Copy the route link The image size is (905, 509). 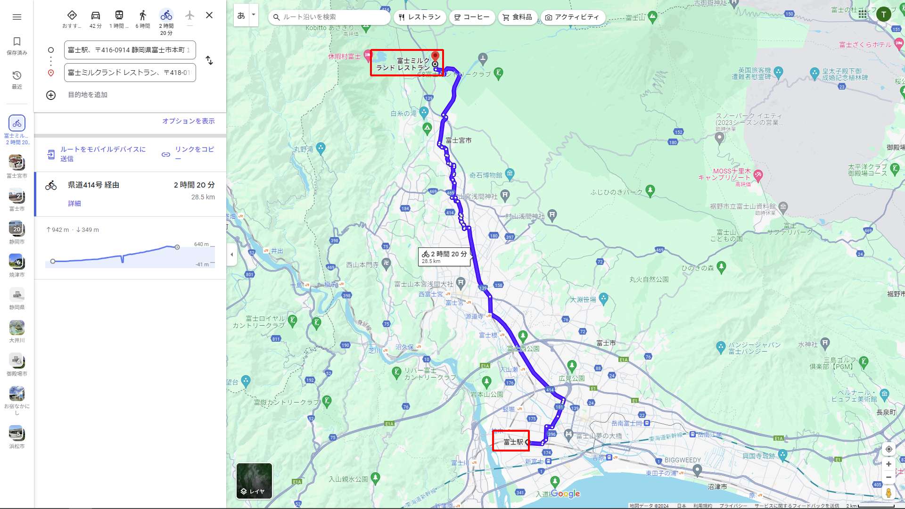click(x=188, y=154)
